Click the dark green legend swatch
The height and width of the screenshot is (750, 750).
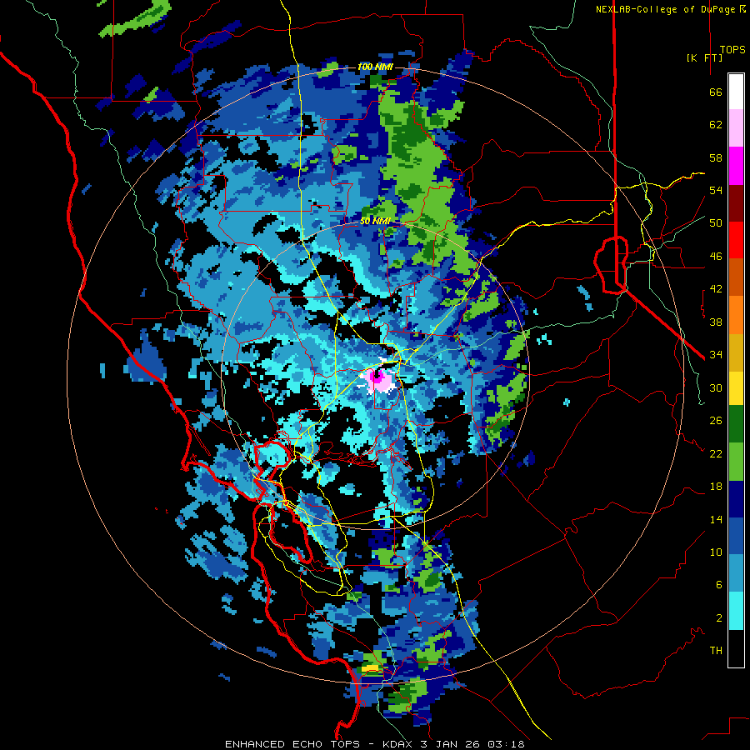point(736,424)
